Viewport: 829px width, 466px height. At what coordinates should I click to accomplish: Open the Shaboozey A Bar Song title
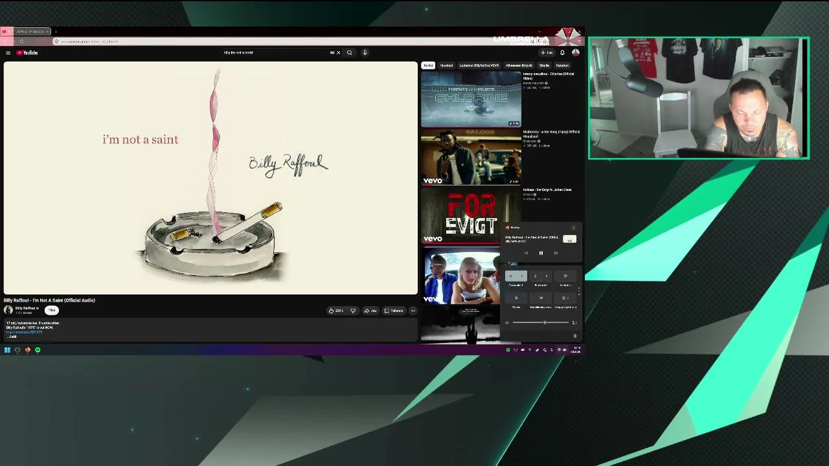551,134
